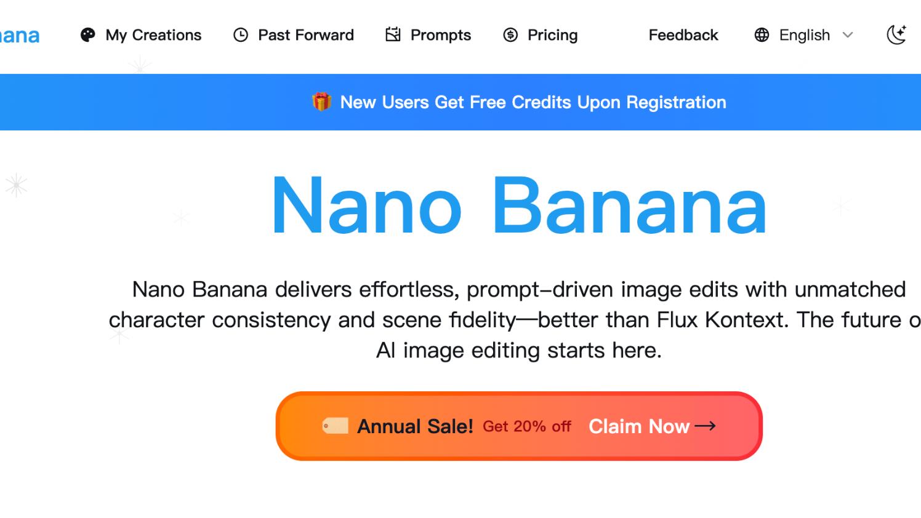
Task: Click the Prompts image icon
Action: tap(393, 35)
